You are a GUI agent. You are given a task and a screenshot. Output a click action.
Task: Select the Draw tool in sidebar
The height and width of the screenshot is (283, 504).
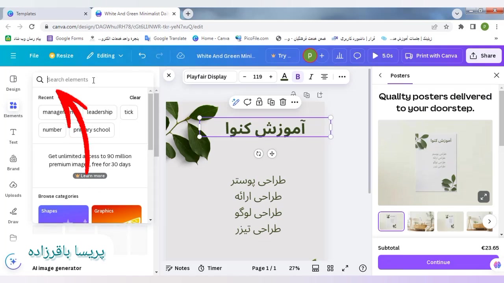point(13,215)
